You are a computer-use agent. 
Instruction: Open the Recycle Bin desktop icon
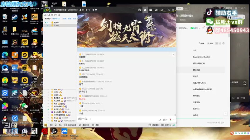[x=5, y=18]
